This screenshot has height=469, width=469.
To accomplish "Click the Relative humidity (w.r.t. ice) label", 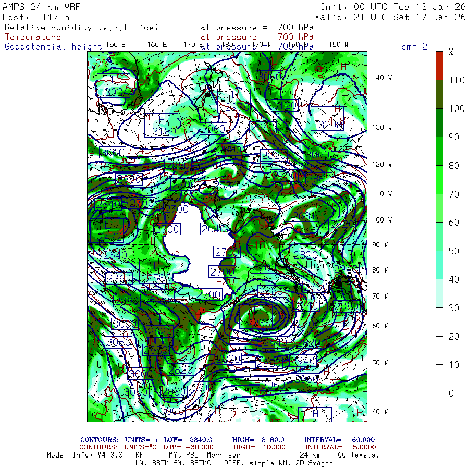I will [x=81, y=28].
